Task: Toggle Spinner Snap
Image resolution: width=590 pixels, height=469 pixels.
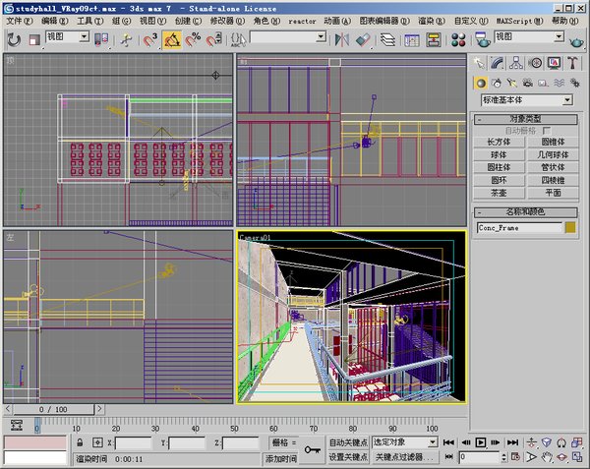Action: (214, 40)
